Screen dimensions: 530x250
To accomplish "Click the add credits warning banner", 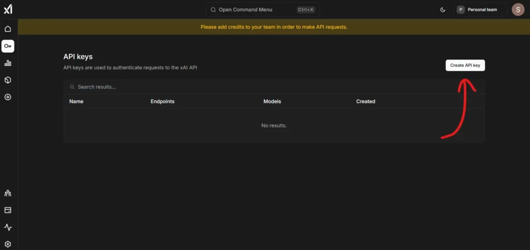I will 274,27.
